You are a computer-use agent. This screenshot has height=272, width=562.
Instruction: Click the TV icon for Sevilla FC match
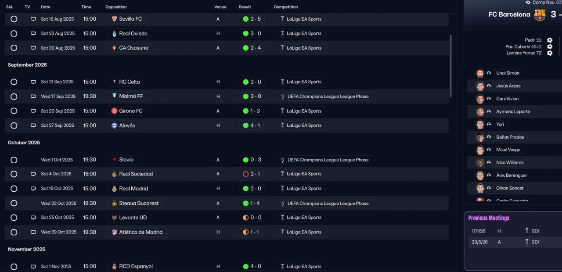33,19
